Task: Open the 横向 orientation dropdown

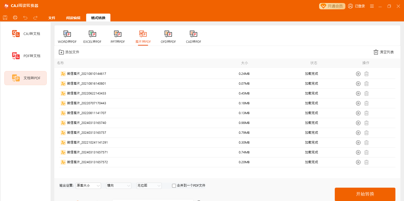Action: pyautogui.click(x=118, y=186)
